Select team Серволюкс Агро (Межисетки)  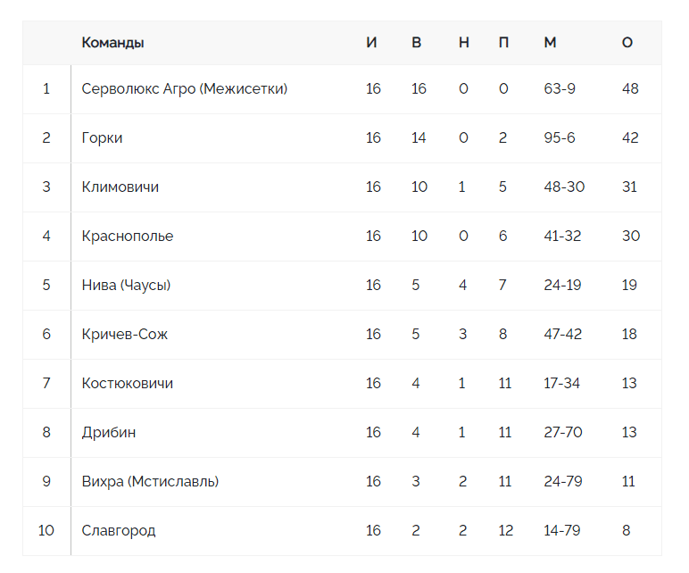(x=184, y=88)
